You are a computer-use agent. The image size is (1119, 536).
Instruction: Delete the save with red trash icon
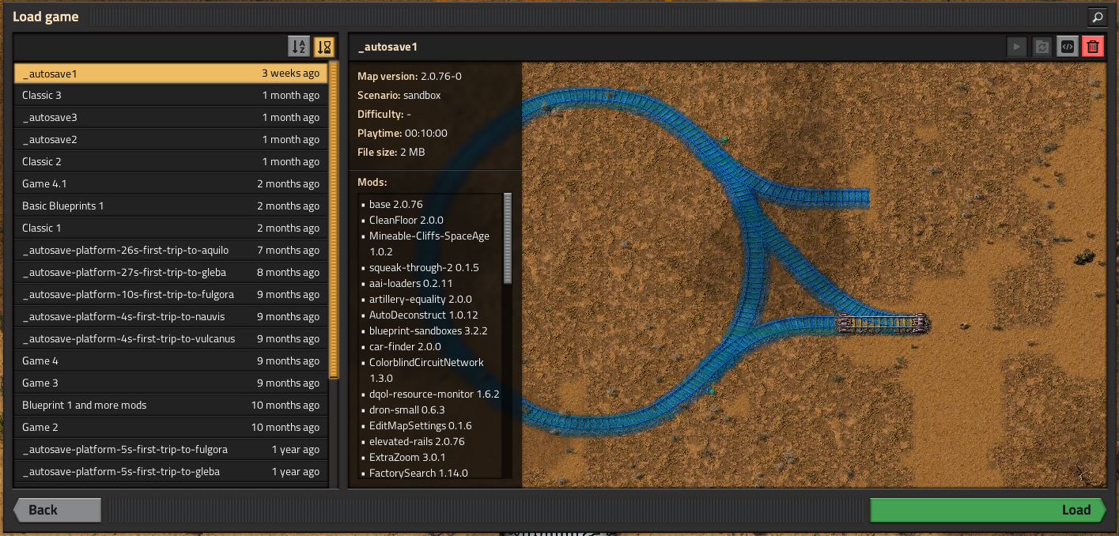coord(1093,47)
